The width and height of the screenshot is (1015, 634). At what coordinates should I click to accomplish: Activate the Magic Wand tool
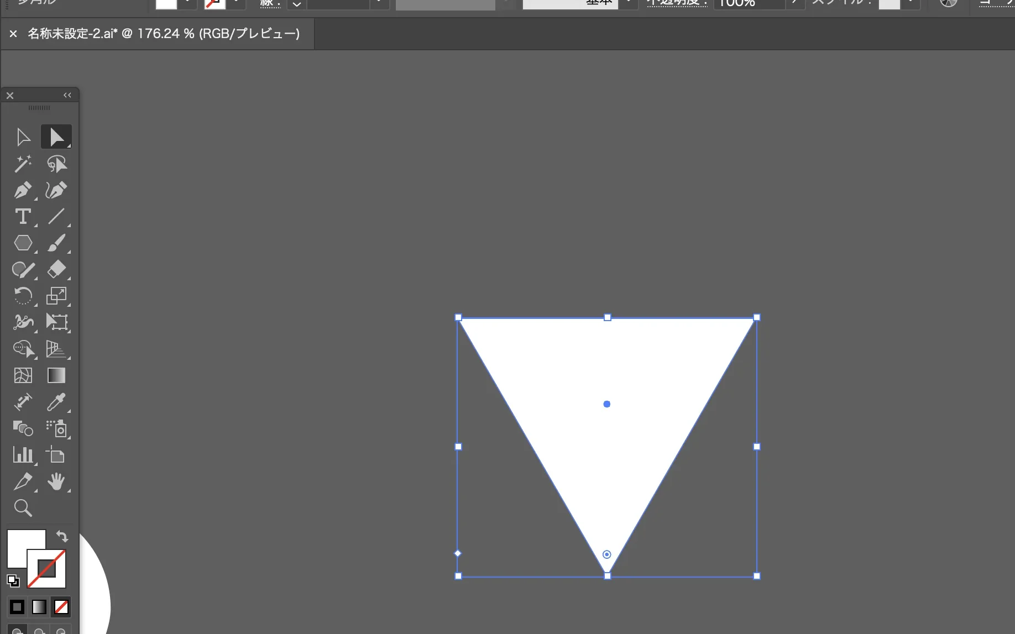coord(23,164)
